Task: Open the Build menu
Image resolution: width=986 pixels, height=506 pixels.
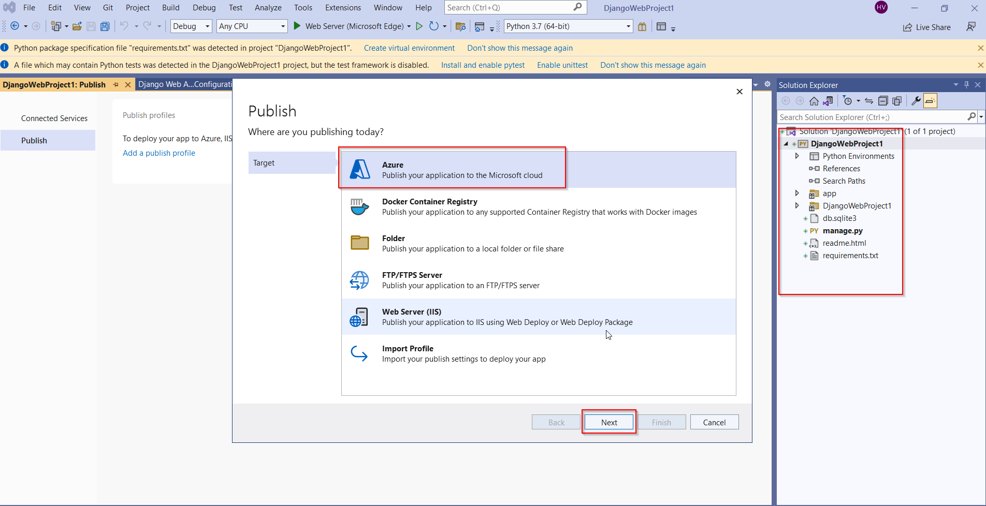Action: pos(170,8)
